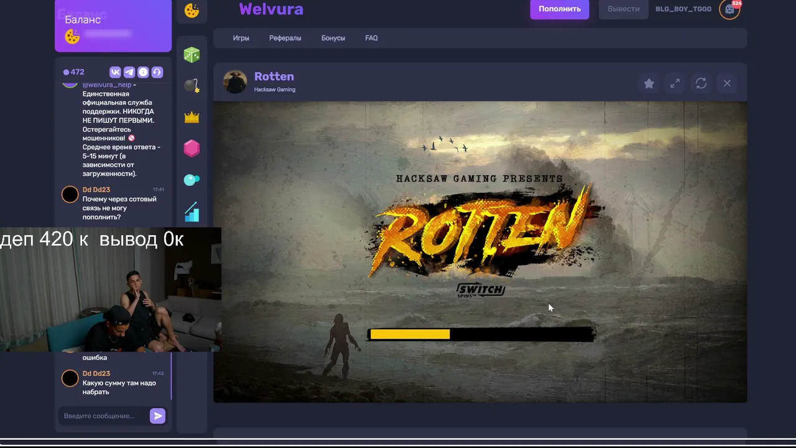
Task: Open support via the headset icon
Action: pos(157,72)
